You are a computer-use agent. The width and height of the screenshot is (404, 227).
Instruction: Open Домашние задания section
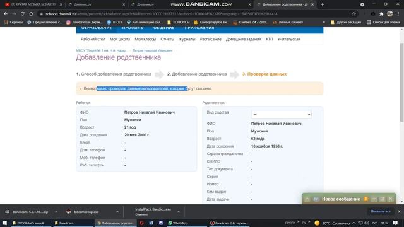(x=244, y=39)
